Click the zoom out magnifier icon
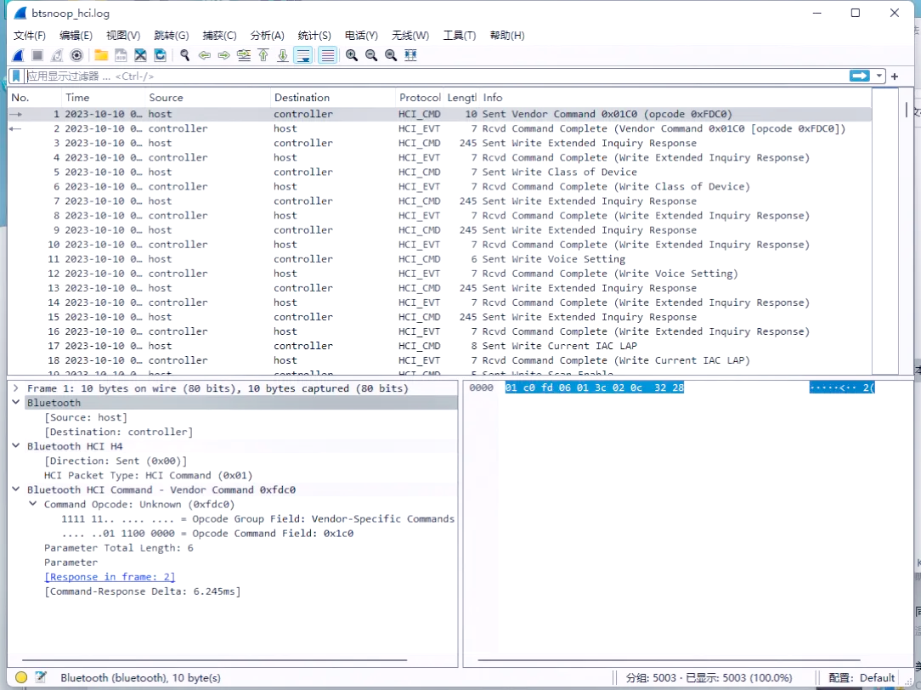Image resolution: width=921 pixels, height=690 pixels. point(371,55)
